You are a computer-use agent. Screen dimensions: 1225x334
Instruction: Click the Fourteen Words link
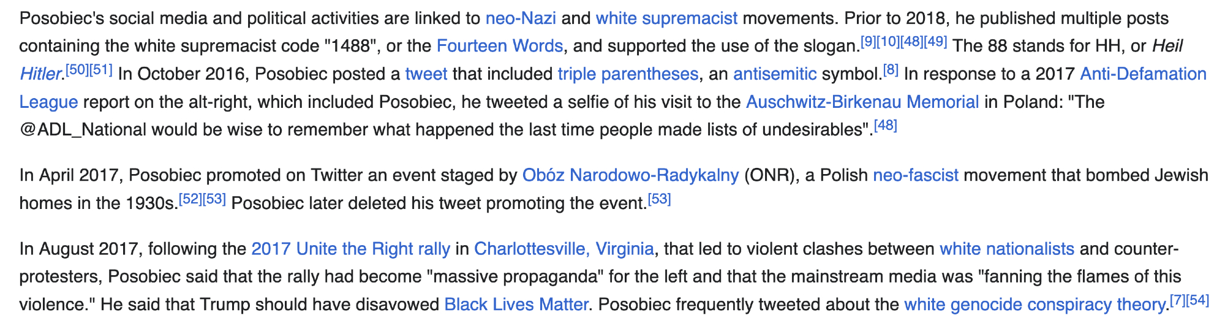coord(499,46)
